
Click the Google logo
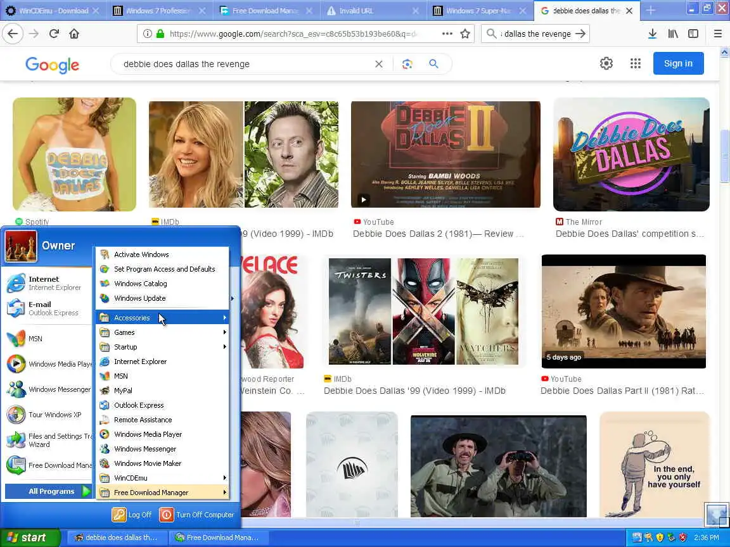coord(52,65)
